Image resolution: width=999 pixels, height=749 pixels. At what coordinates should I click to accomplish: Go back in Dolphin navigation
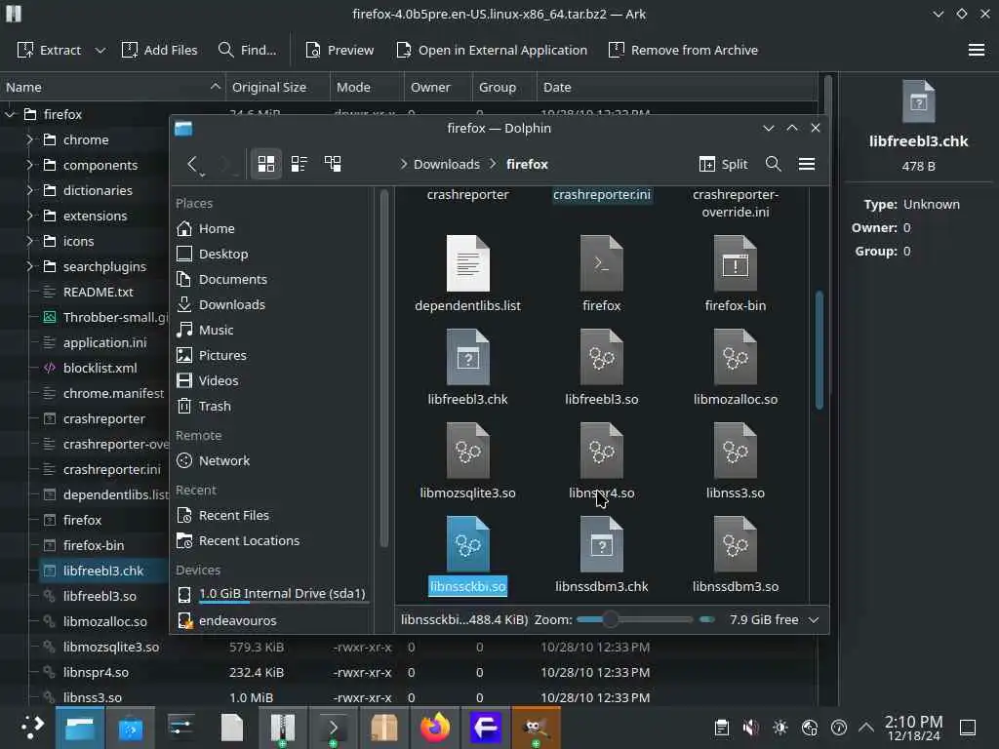[x=192, y=164]
